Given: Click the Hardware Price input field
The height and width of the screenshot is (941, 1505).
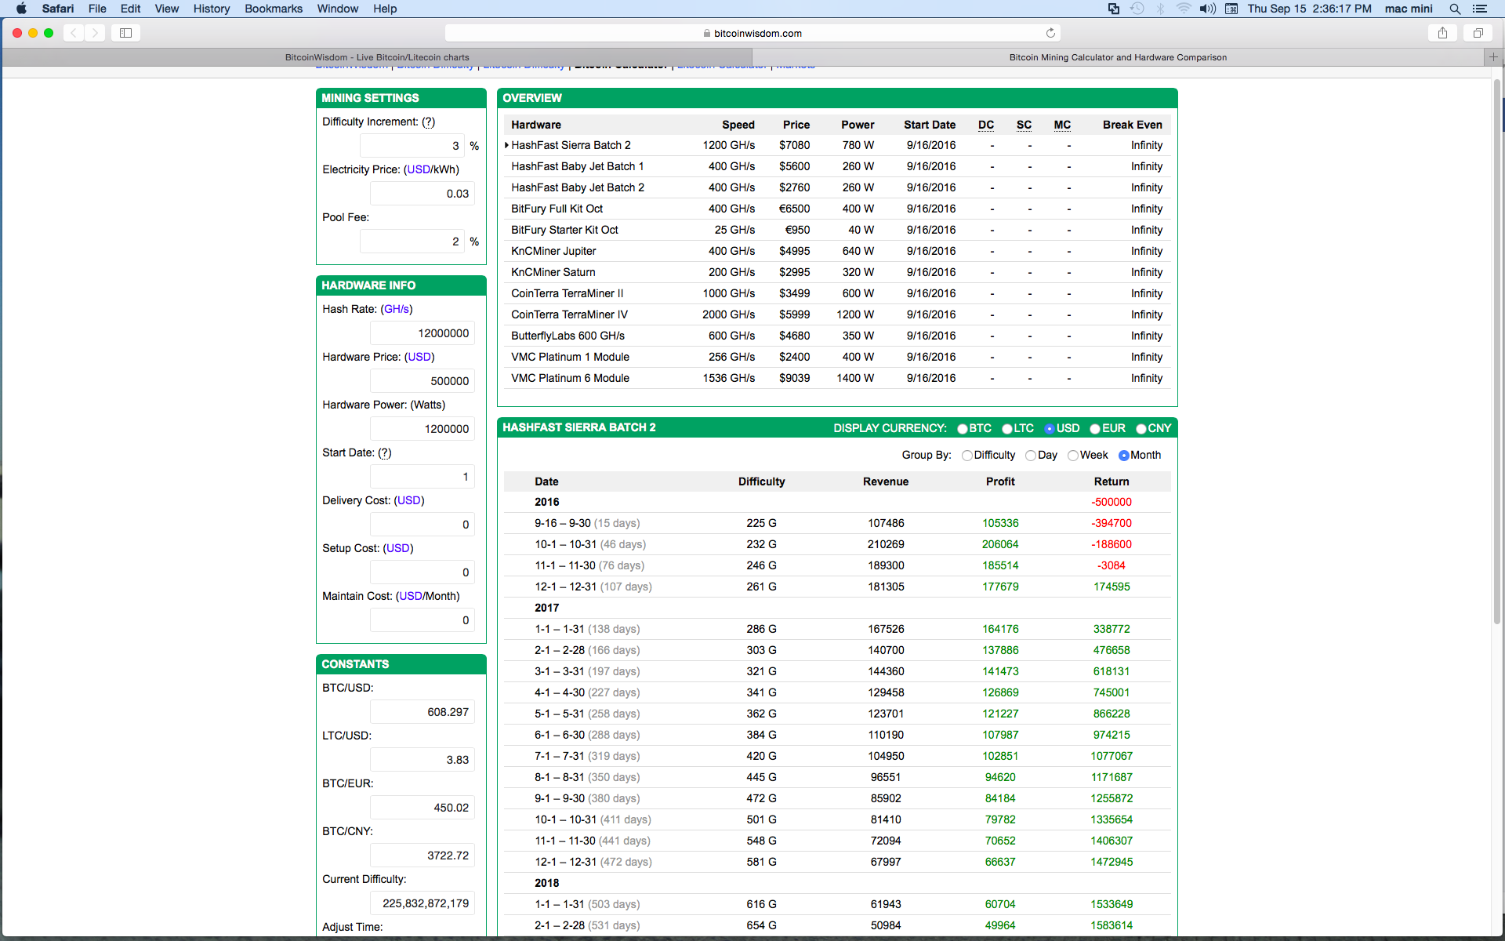Looking at the screenshot, I should pyautogui.click(x=422, y=381).
